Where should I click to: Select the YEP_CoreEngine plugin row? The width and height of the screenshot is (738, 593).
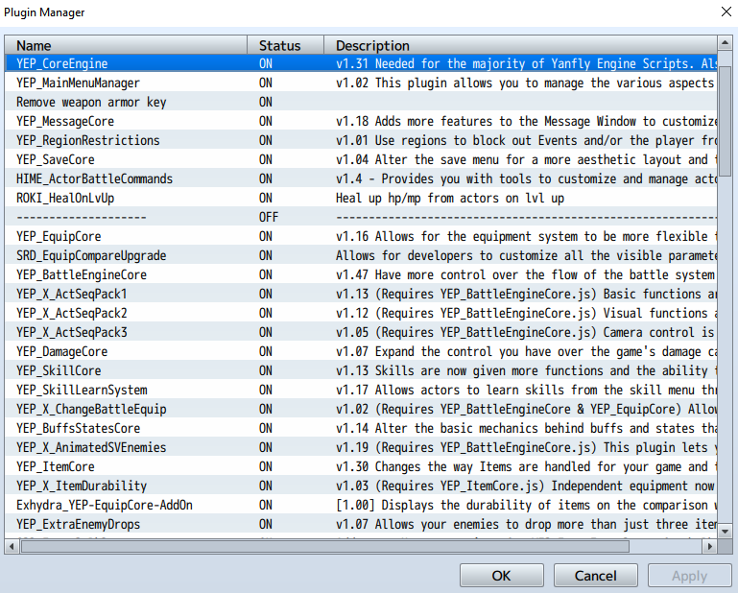coord(361,63)
